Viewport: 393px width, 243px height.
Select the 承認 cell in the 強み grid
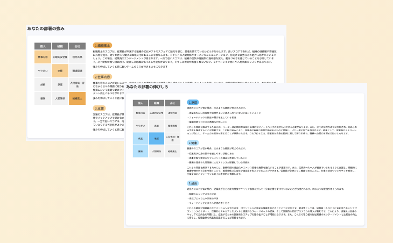click(x=60, y=84)
